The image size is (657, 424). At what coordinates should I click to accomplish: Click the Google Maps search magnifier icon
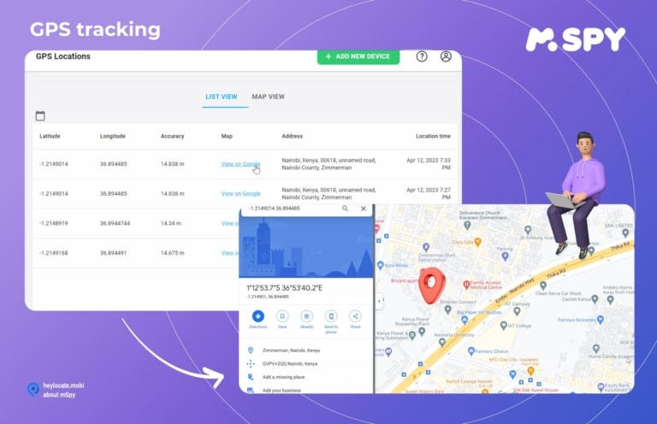point(345,209)
